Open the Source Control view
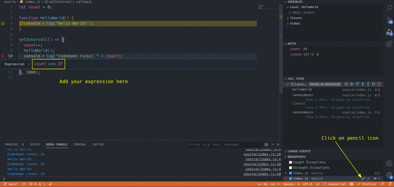 pyautogui.click(x=389, y=20)
